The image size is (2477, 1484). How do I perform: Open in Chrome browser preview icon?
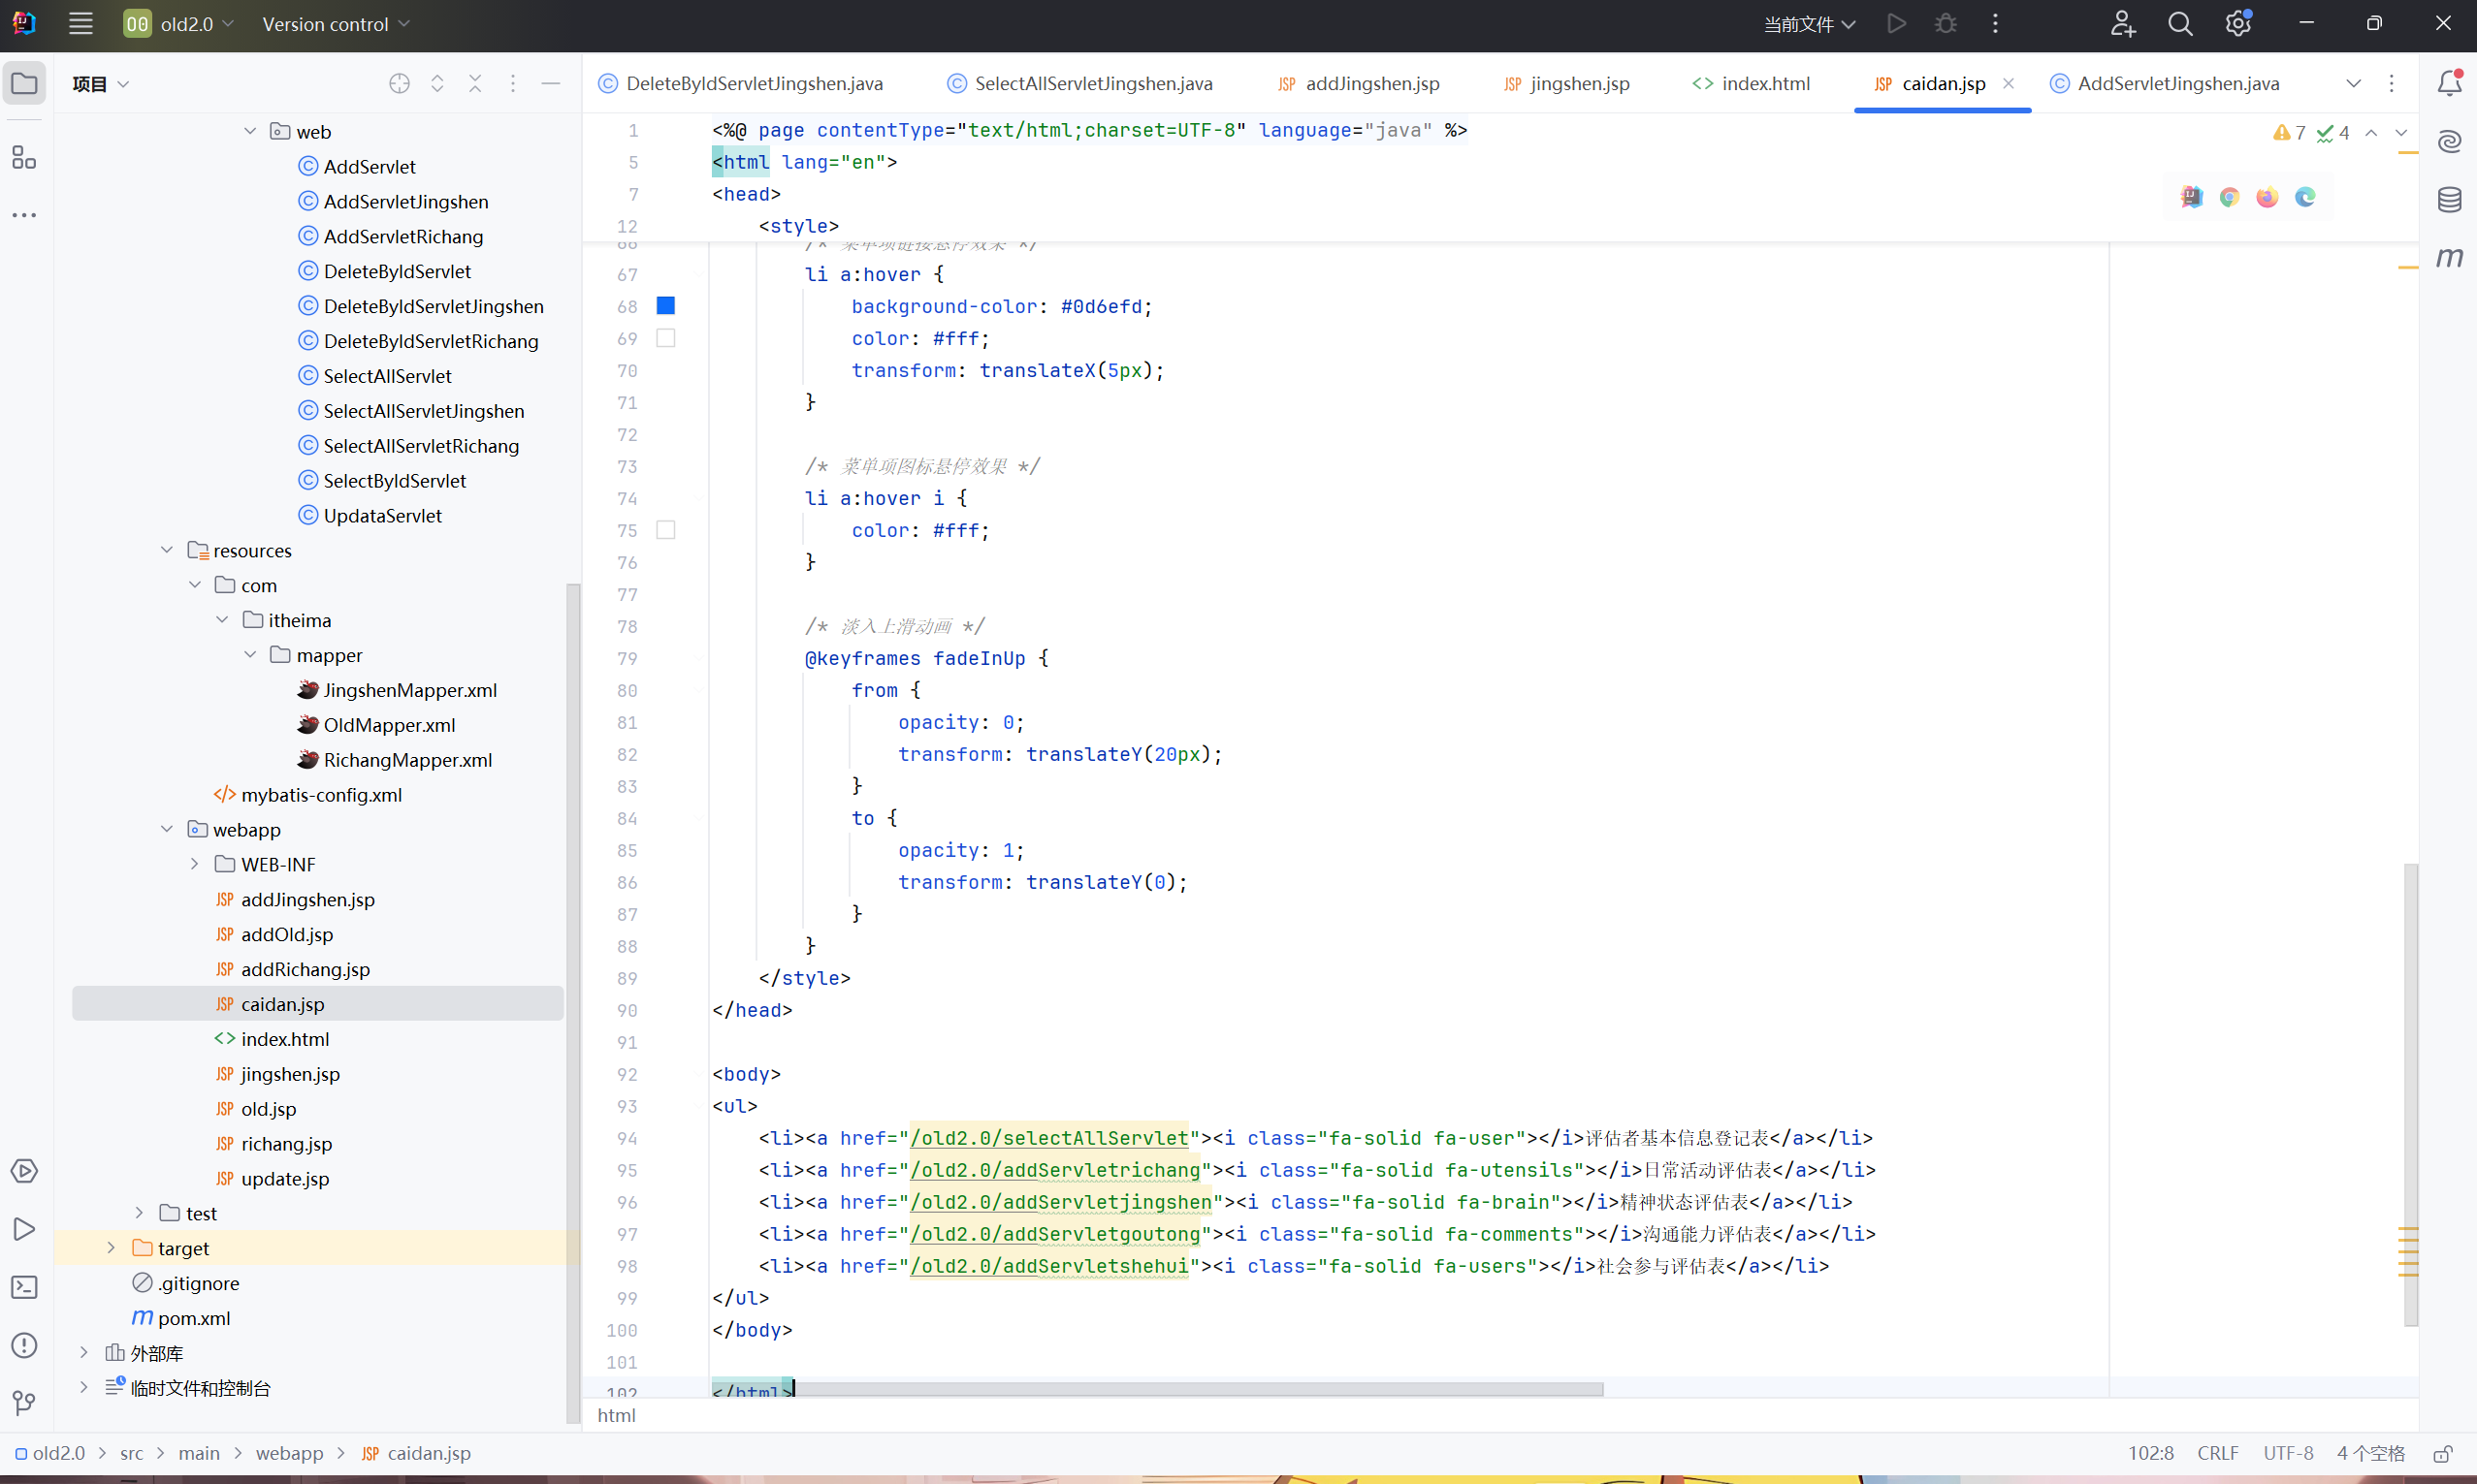[2229, 197]
